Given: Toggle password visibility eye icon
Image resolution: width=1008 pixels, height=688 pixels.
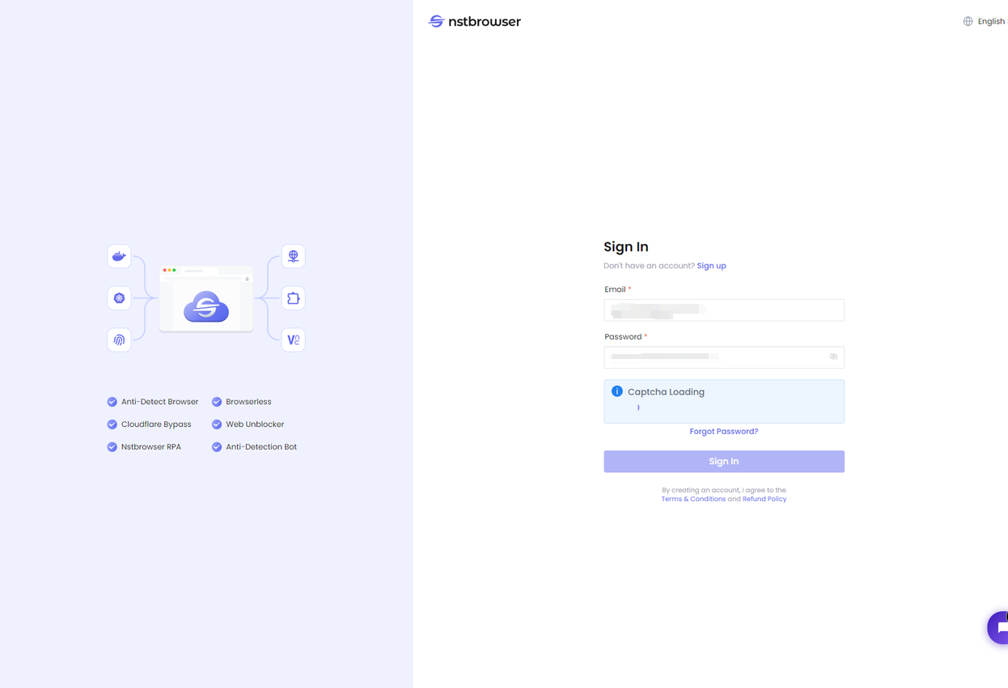Looking at the screenshot, I should [x=833, y=357].
